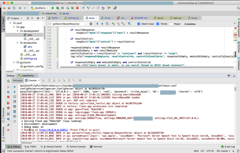Viewport: 240px width, 153px height.
Task: Toggle the Match Case checkbox
Action: (x=139, y=24)
